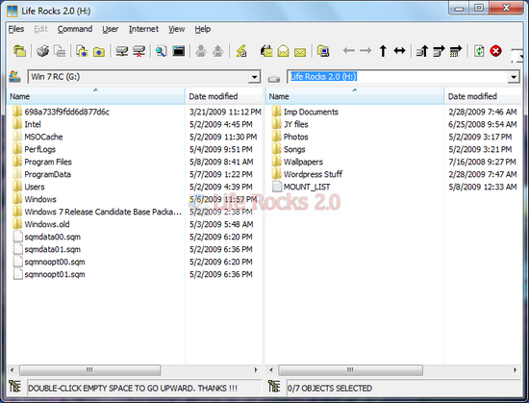
Task: Click the fax-with-envelope mail icon
Action: pos(266,51)
